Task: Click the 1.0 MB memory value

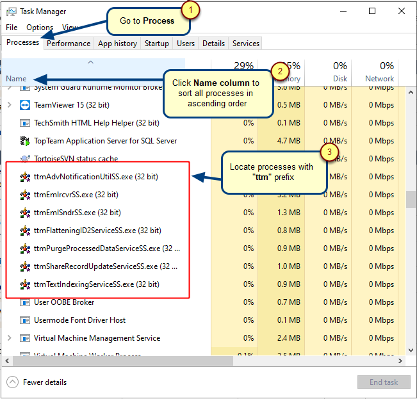Action: click(x=289, y=266)
